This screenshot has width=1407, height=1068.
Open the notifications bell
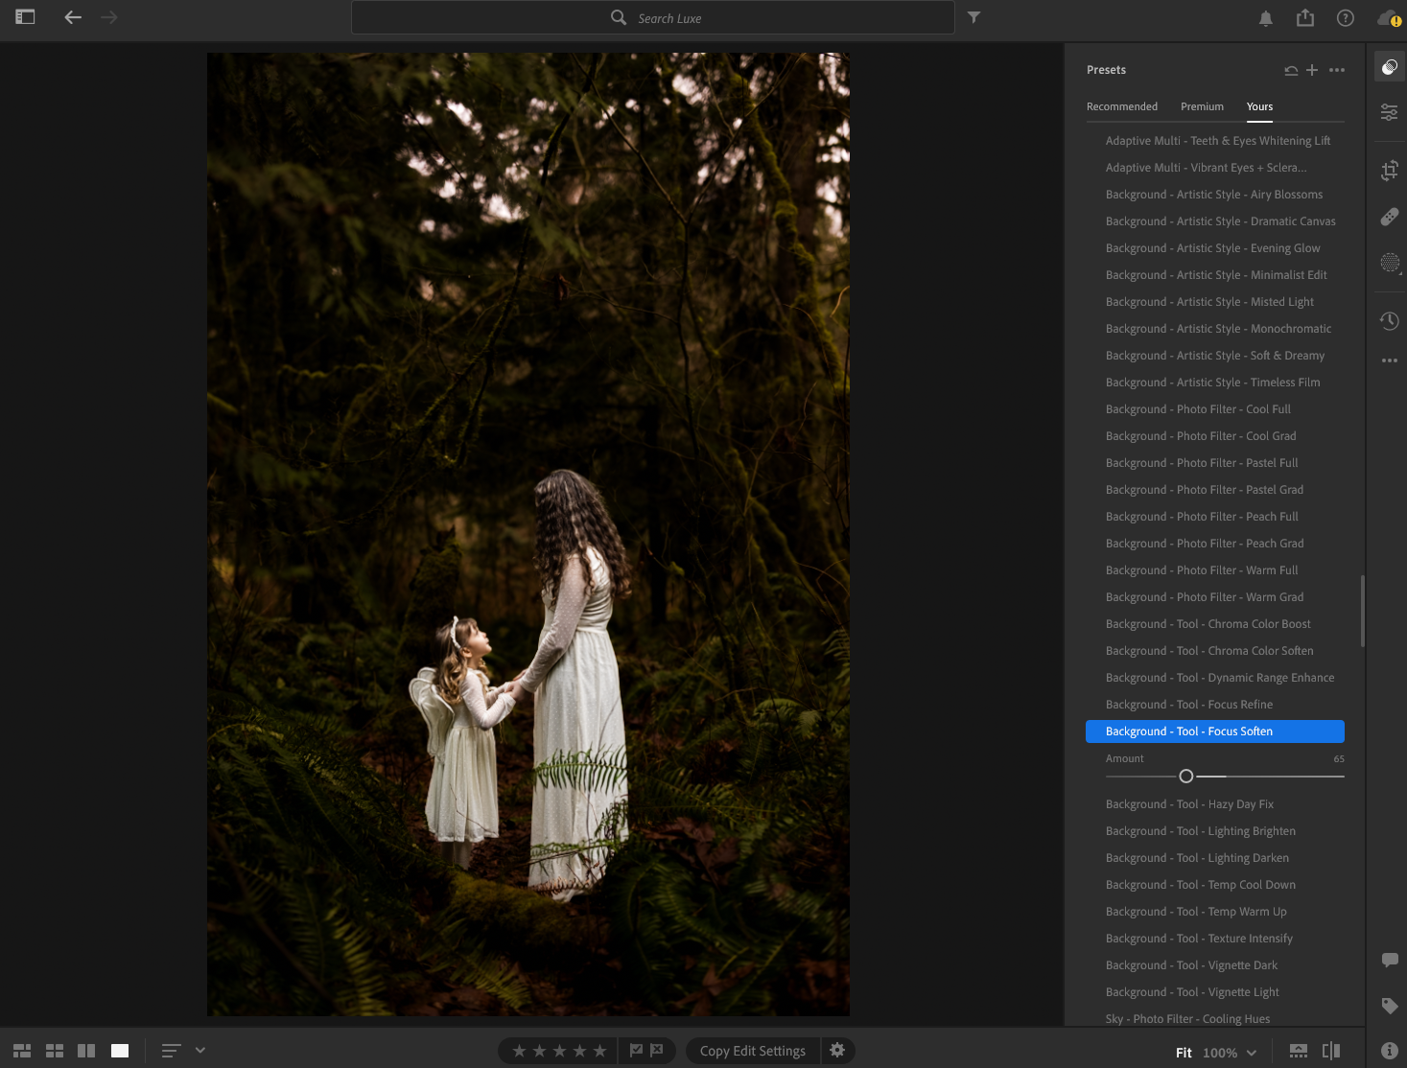coord(1265,18)
